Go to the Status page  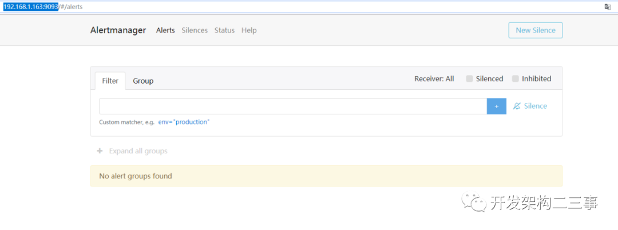point(224,30)
